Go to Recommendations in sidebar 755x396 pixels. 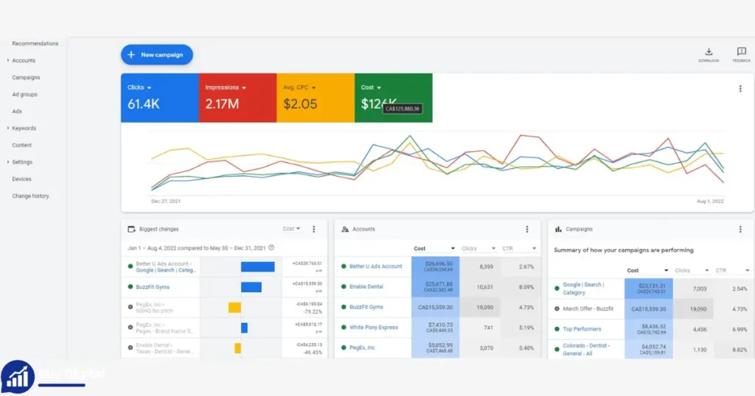(x=35, y=43)
